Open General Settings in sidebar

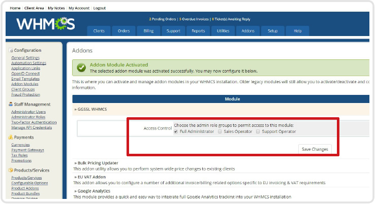tap(25, 58)
